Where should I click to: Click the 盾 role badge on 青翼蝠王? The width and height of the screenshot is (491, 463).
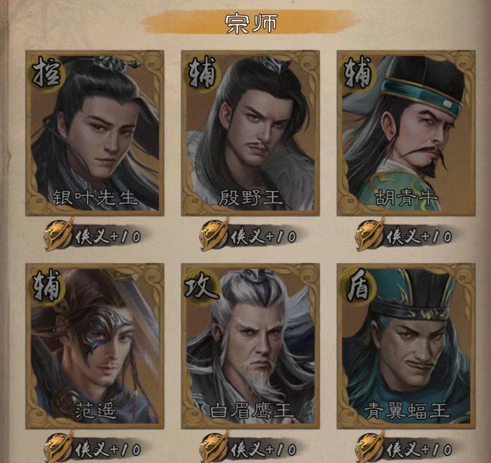click(x=358, y=286)
